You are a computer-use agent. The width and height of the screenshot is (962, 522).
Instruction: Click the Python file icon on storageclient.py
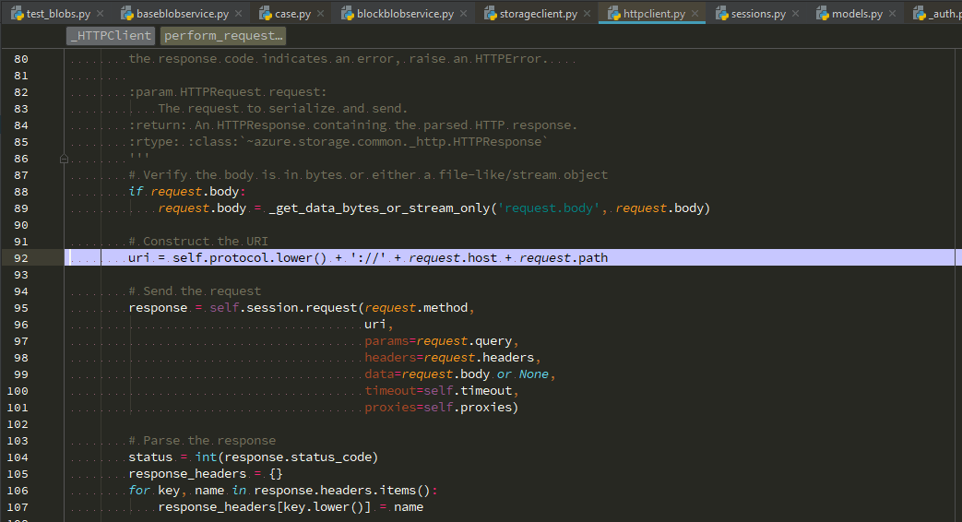(x=490, y=13)
